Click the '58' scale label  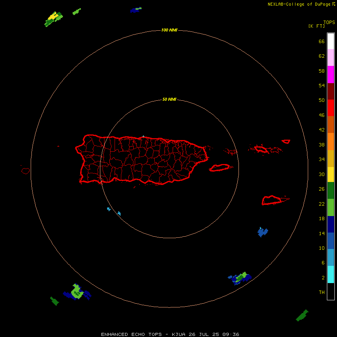click(322, 71)
